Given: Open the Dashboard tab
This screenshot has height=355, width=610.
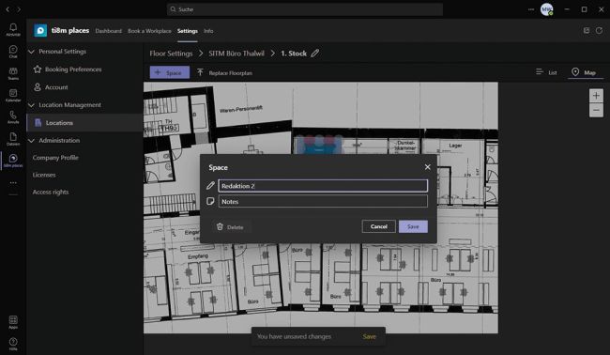Looking at the screenshot, I should (x=108, y=31).
